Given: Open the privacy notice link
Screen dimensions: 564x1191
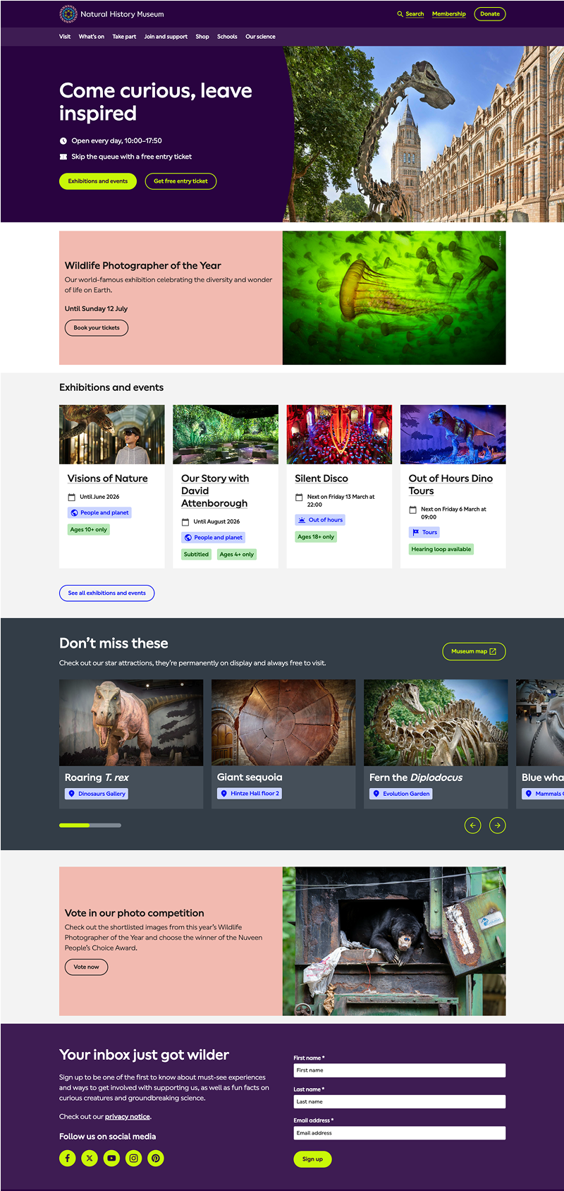Looking at the screenshot, I should coord(127,1117).
